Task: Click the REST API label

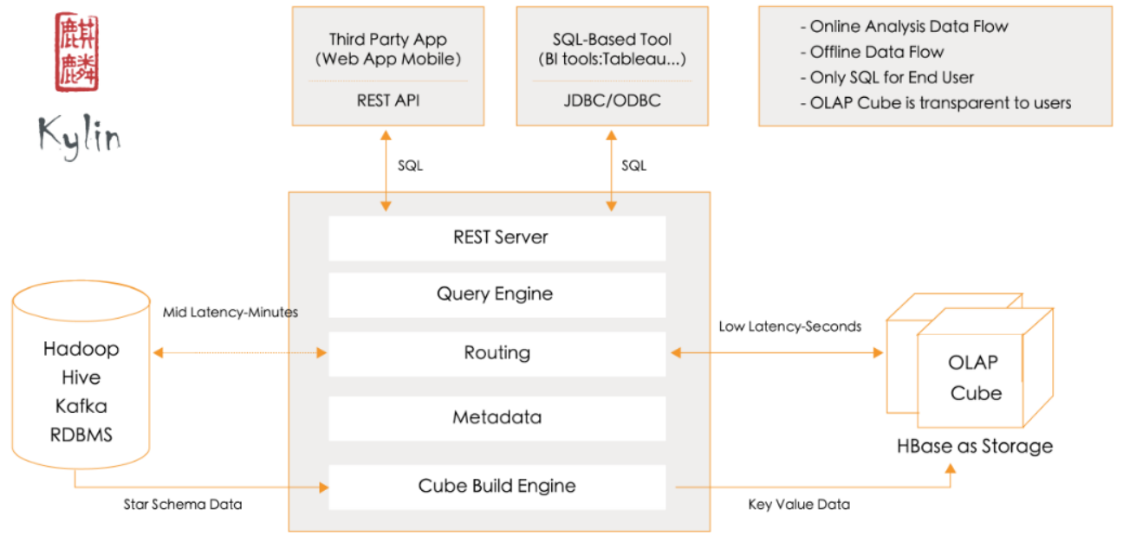Action: pos(387,100)
